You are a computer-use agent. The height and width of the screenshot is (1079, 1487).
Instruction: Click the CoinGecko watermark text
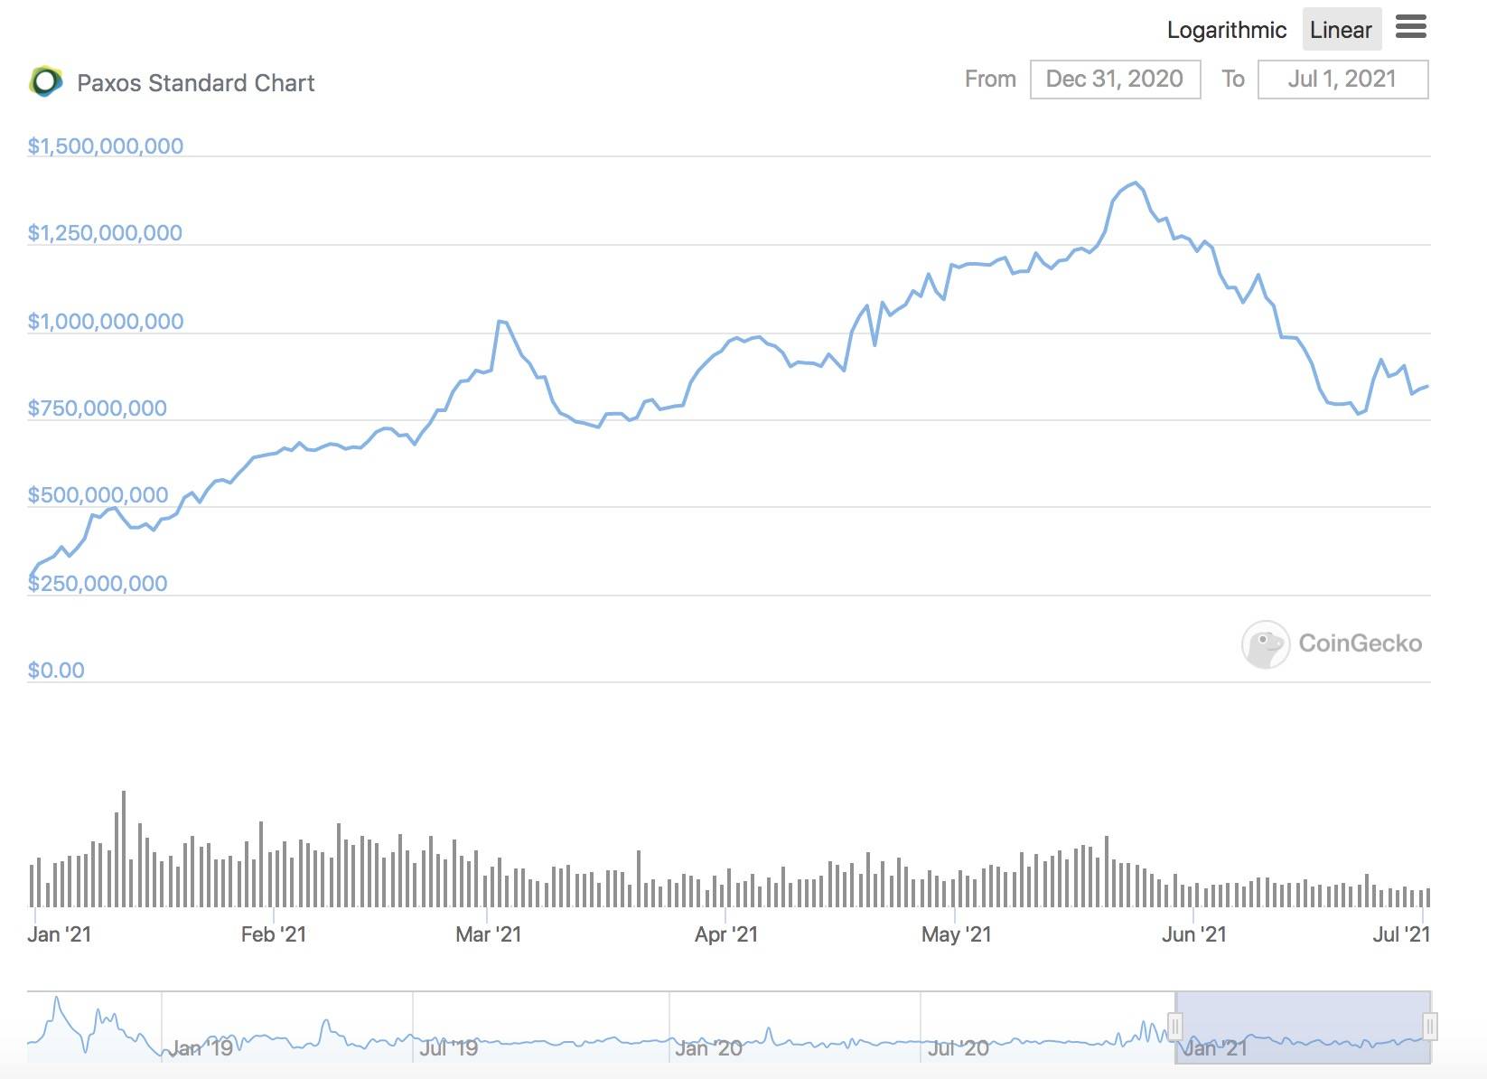[x=1360, y=643]
